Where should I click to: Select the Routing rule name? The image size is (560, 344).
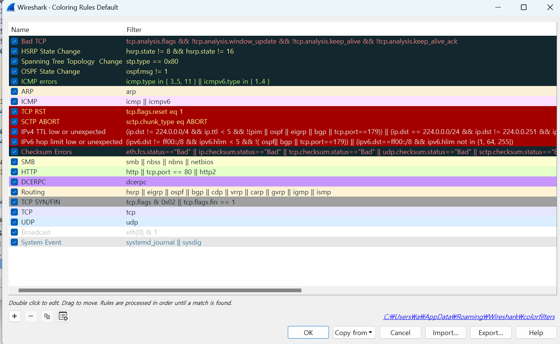[33, 192]
